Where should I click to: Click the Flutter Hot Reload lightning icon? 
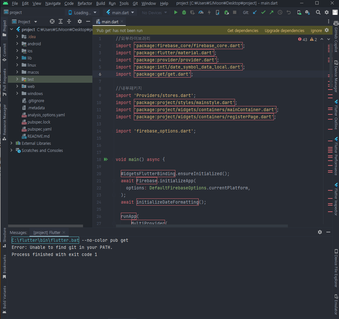[209, 13]
